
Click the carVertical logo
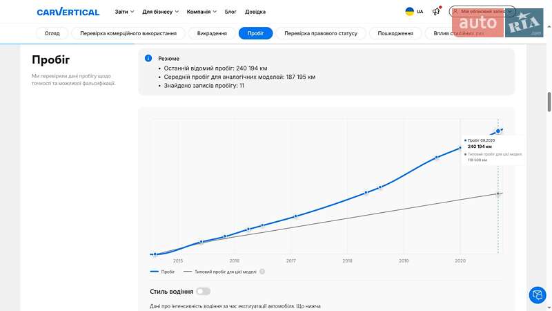[68, 12]
